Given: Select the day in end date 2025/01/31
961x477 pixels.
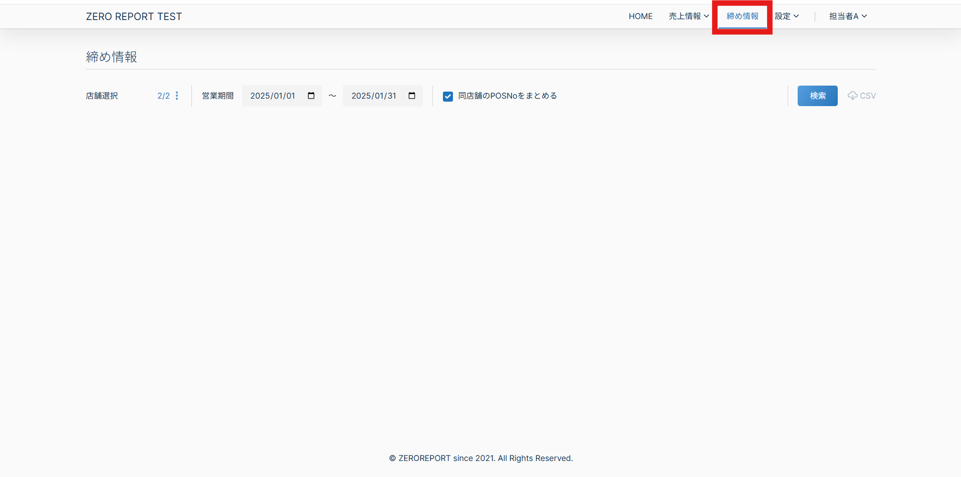Looking at the screenshot, I should coord(391,96).
